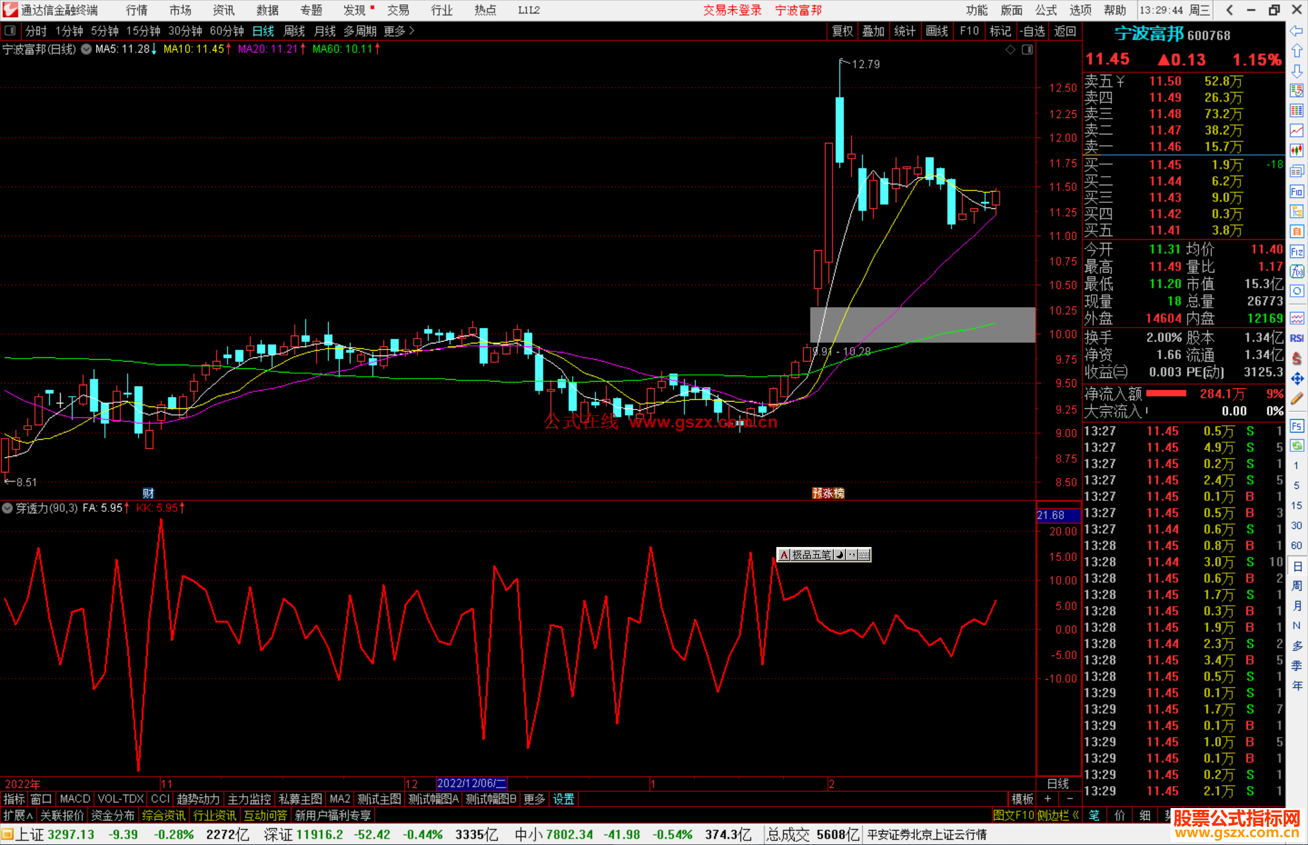Toggle the MA indicator circle beside 宁波富邦(日线)
The height and width of the screenshot is (845, 1308).
tap(86, 49)
